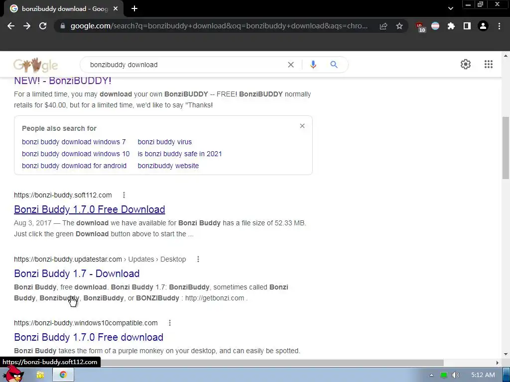Toggle the browser side panel
The width and height of the screenshot is (510, 382).
467,26
